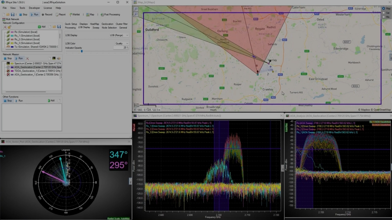
Task: Open the LOB Display dropdown set to LOB (Range)
Action: pos(119,35)
